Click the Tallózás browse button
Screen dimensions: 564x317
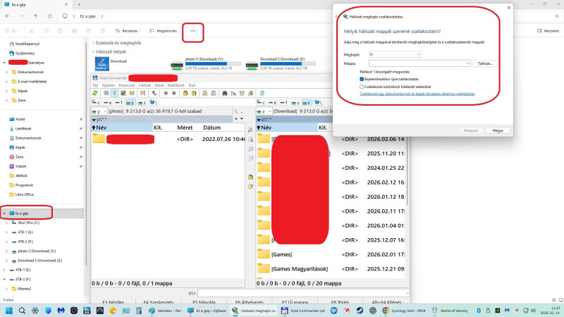(x=485, y=63)
